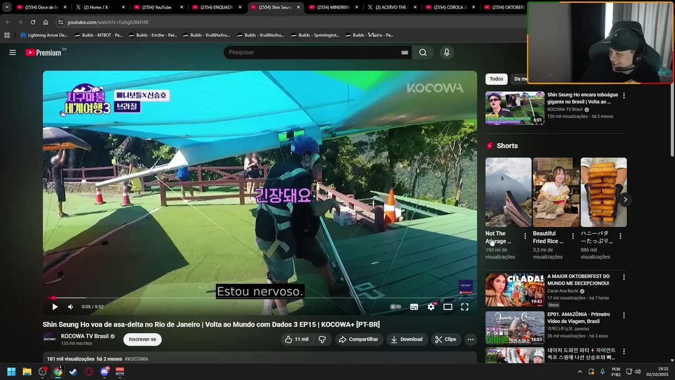The width and height of the screenshot is (675, 380).
Task: Open the bookmarks apps grid icon
Action: (x=7, y=35)
